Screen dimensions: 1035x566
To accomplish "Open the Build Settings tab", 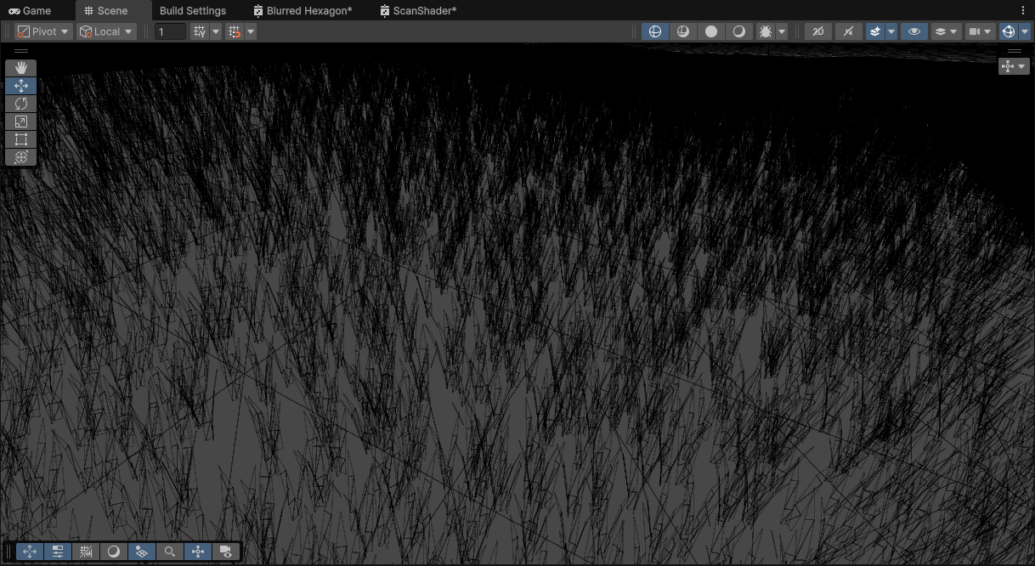I will point(193,11).
